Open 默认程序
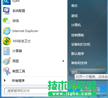The height and width of the screenshot is (98, 108). (78, 54)
